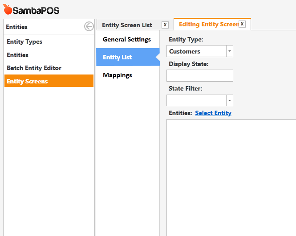Focus the Display State input field
Image resolution: width=296 pixels, height=236 pixels.
click(x=200, y=76)
